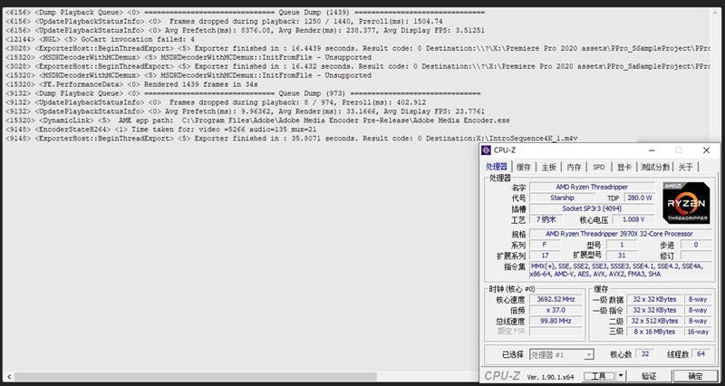Expand the arrow next to 工具 button
725x386 pixels.
coord(621,376)
